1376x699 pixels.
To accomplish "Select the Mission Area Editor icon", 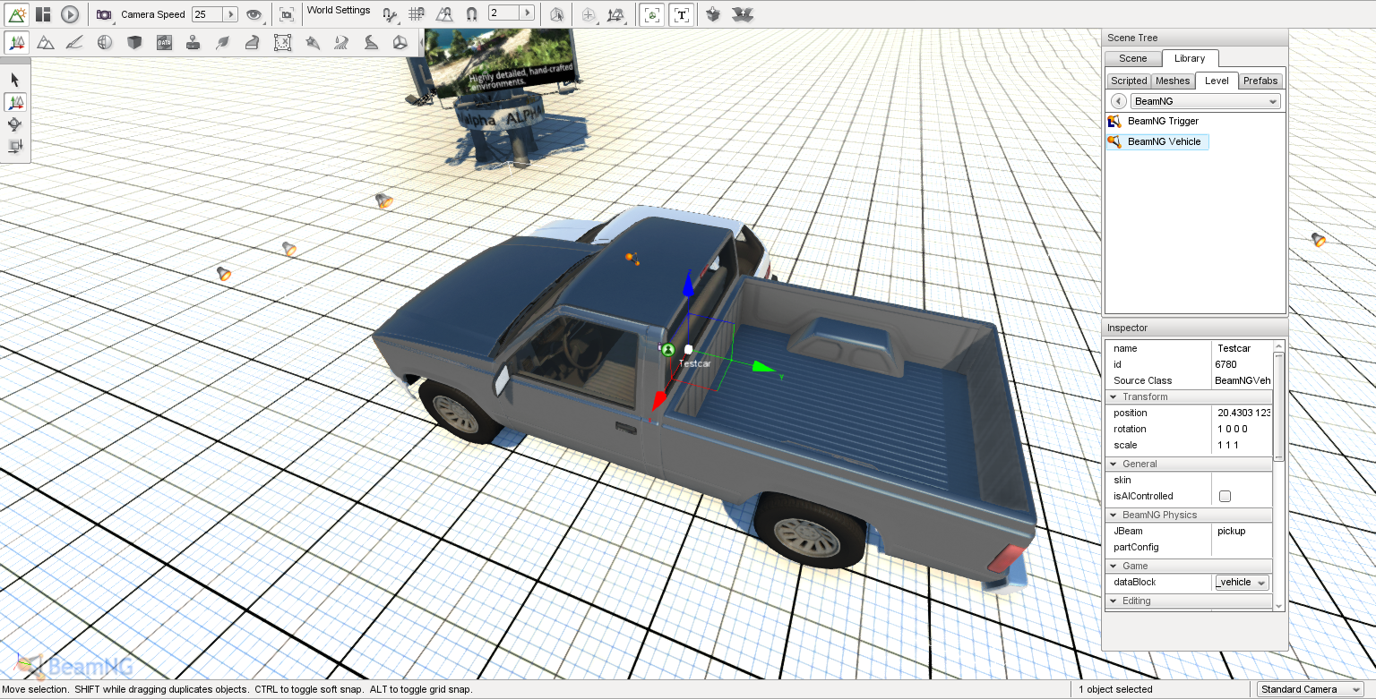I will [x=282, y=42].
